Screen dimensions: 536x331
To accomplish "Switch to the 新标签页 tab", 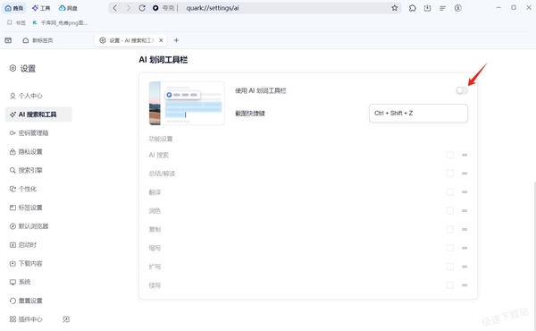I will coord(38,40).
